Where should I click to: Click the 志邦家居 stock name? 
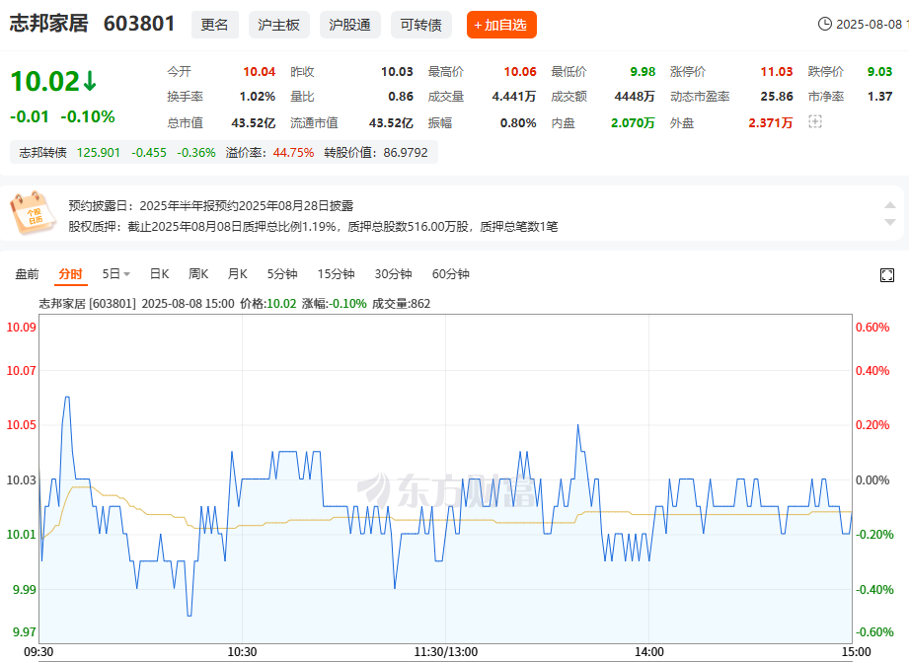click(x=48, y=24)
